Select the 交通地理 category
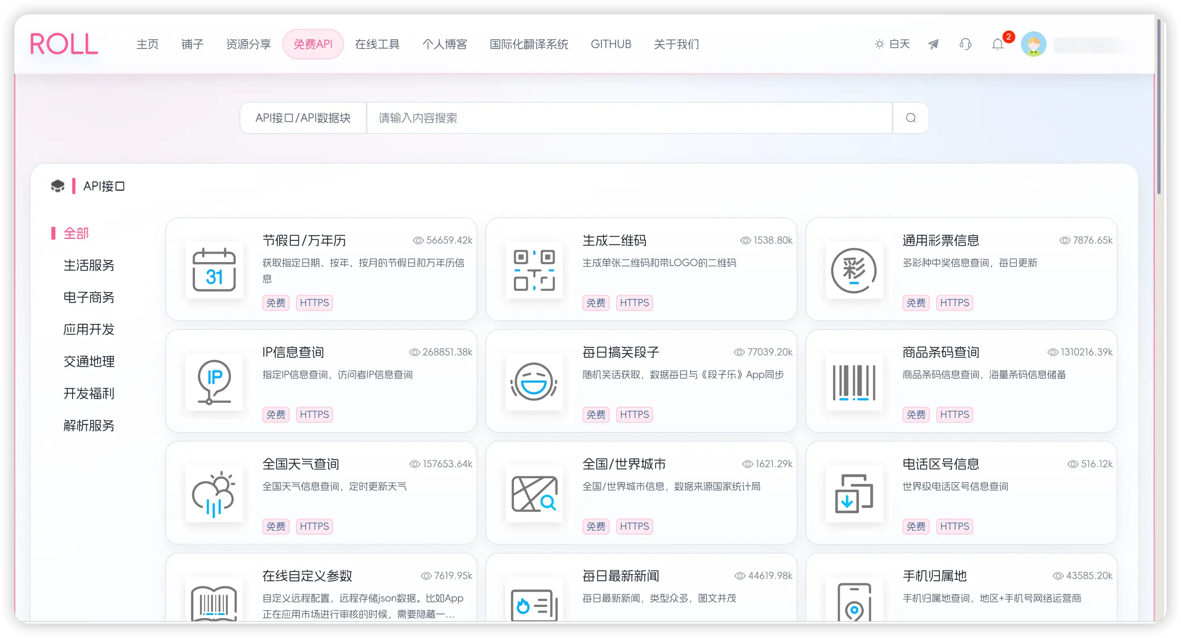 point(89,361)
